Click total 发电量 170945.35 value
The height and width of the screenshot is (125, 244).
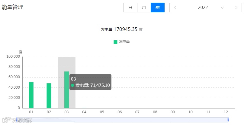(126, 29)
